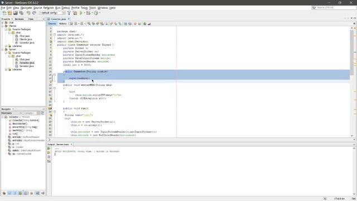The width and height of the screenshot is (357, 201).
Task: Click the Debug Project toolbar icon
Action: (88, 13)
